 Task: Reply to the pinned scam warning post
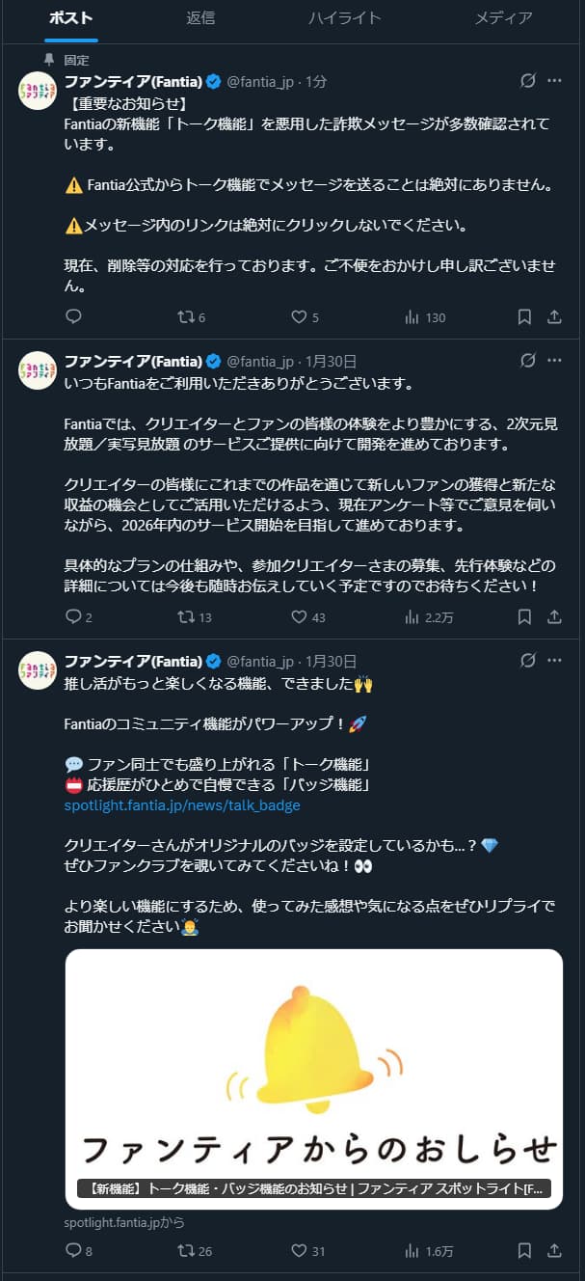pos(73,316)
